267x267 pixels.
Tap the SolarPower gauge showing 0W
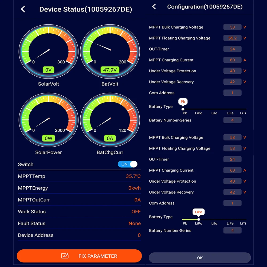coord(49,120)
